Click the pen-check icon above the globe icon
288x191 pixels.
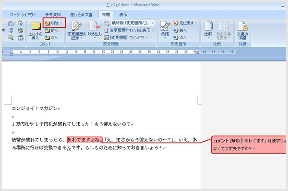[21, 23]
